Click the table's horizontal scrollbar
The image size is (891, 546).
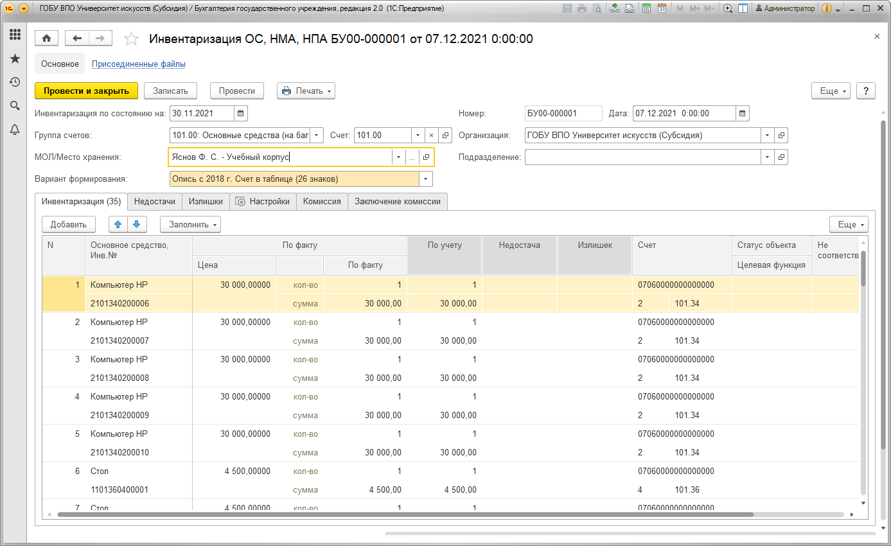click(405, 515)
